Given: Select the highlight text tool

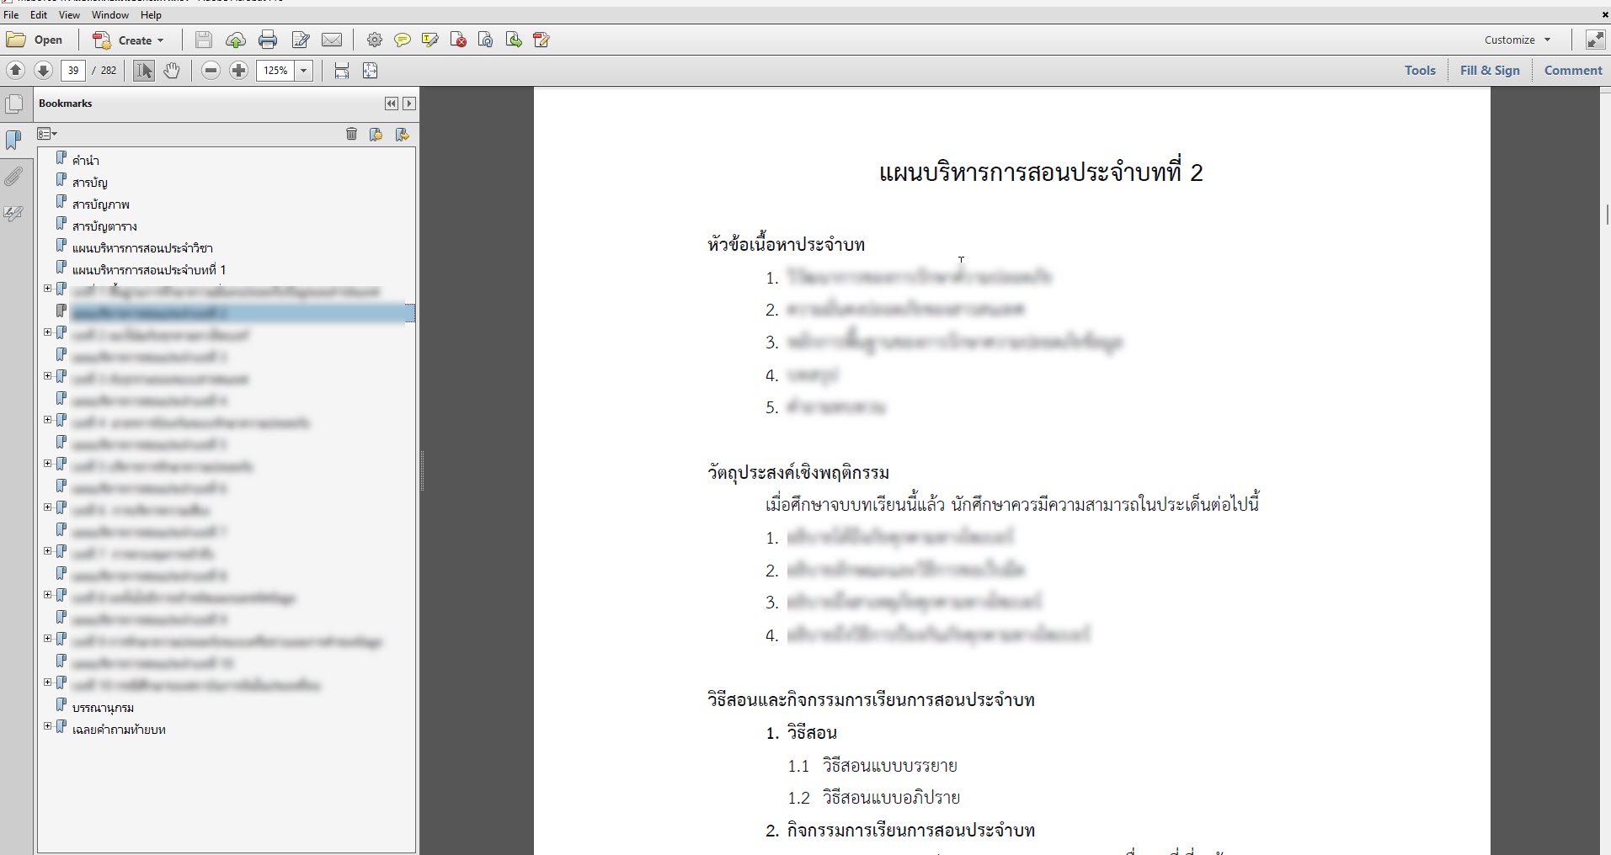Looking at the screenshot, I should [430, 40].
